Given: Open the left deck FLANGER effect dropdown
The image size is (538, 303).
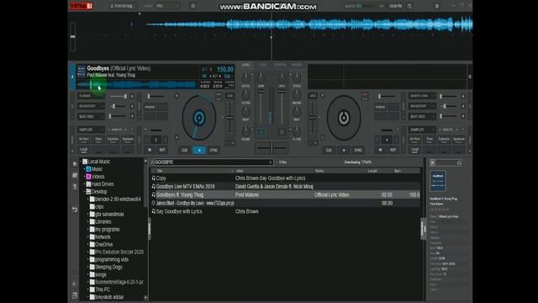Looking at the screenshot, I should [91, 96].
